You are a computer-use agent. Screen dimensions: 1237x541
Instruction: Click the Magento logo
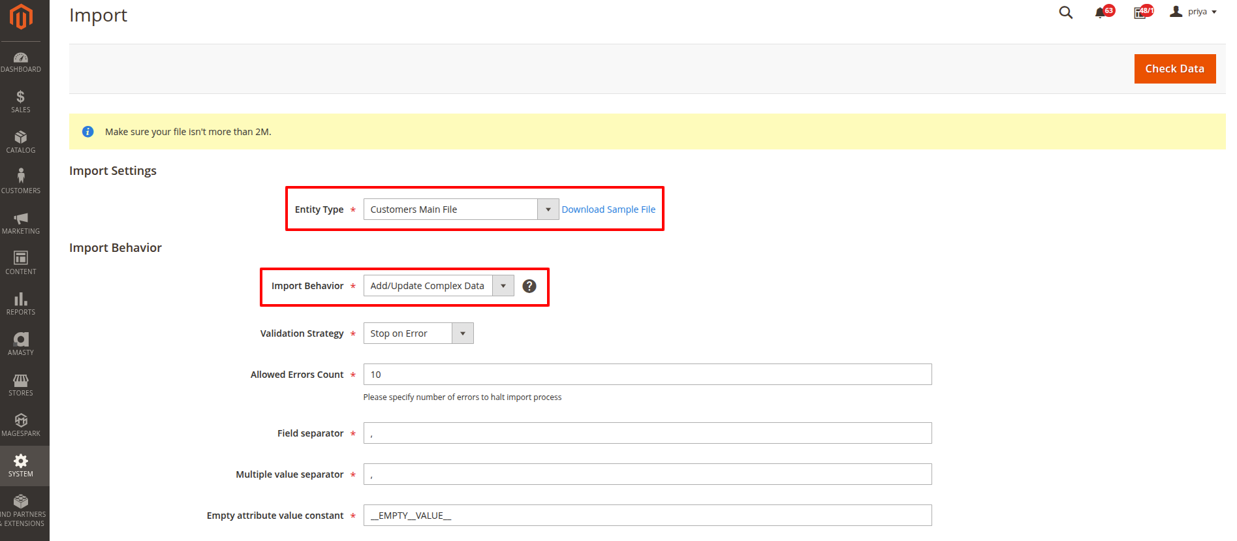[x=21, y=17]
